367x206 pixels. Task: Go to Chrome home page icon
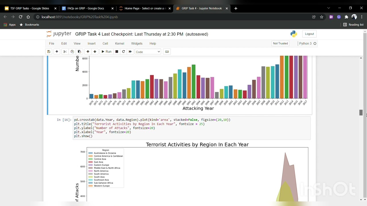[28, 17]
